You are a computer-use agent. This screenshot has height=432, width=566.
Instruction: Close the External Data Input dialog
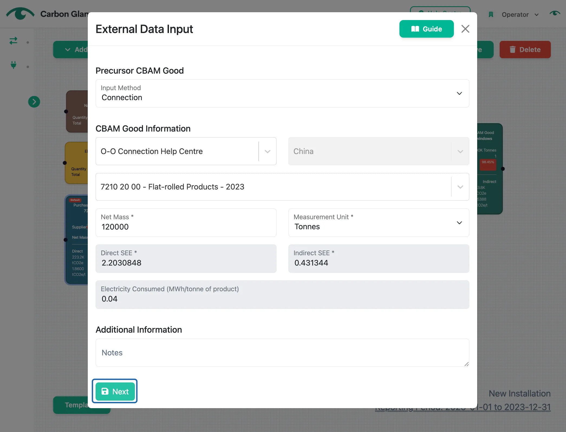[x=465, y=29]
